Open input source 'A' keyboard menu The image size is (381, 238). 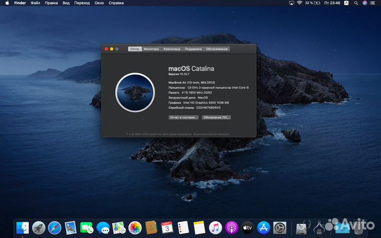pyautogui.click(x=346, y=3)
